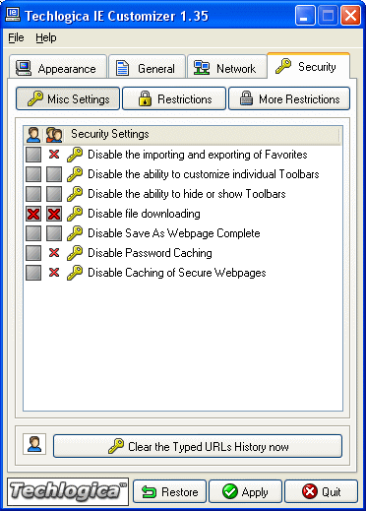Switch to the Appearance tab
This screenshot has width=366, height=511.
coord(58,68)
